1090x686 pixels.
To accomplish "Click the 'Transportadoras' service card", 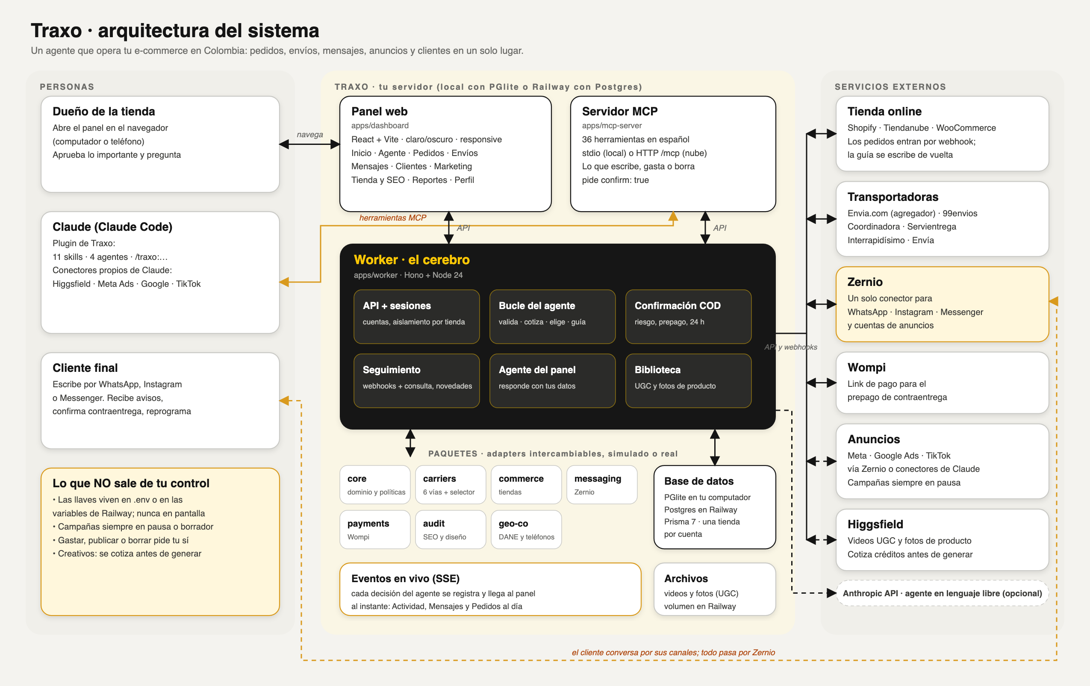I will tap(942, 219).
